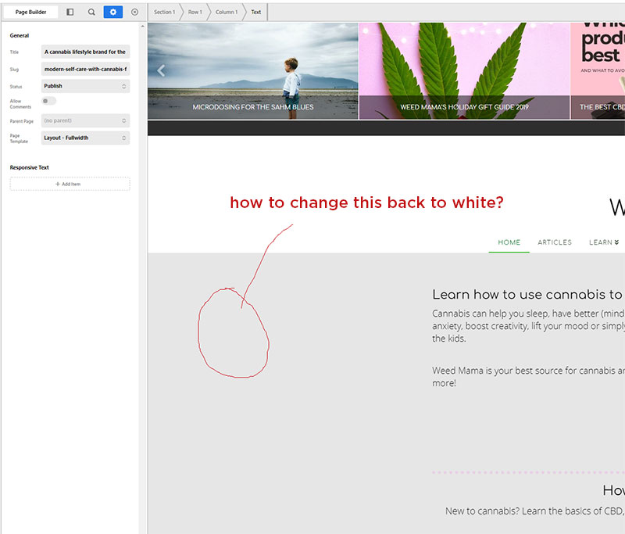This screenshot has height=534, width=625.
Task: Click the slider previous arrow
Action: point(161,70)
